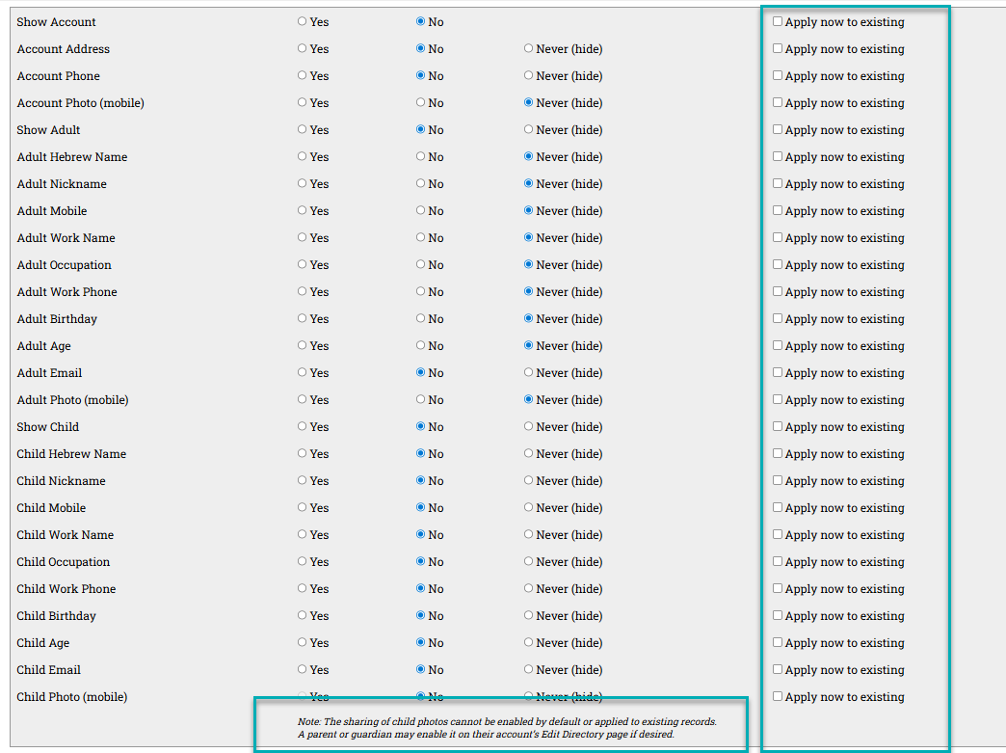
Task: Choose Yes for Child Email
Action: 301,669
